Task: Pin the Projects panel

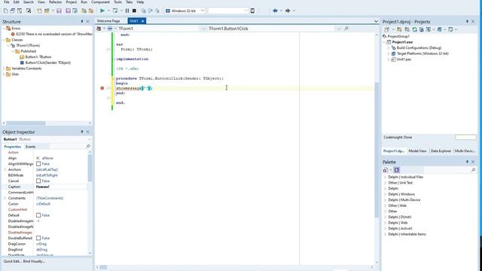Action: [467, 22]
